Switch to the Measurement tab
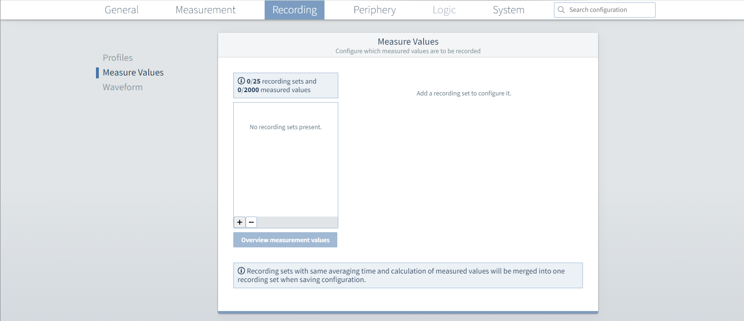Screen dimensions: 744x321 coord(205,10)
